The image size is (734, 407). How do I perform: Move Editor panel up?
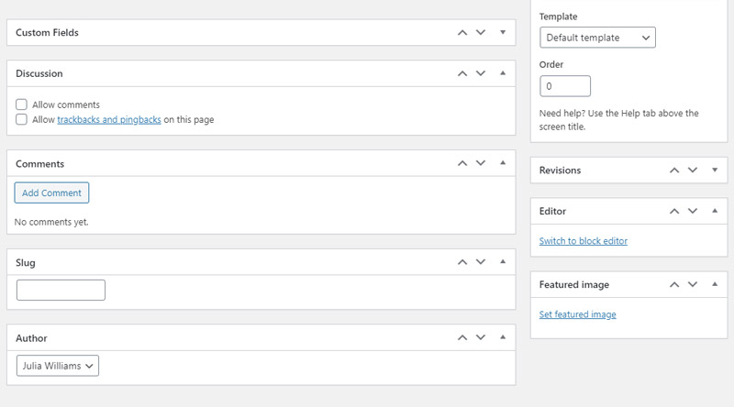(674, 212)
